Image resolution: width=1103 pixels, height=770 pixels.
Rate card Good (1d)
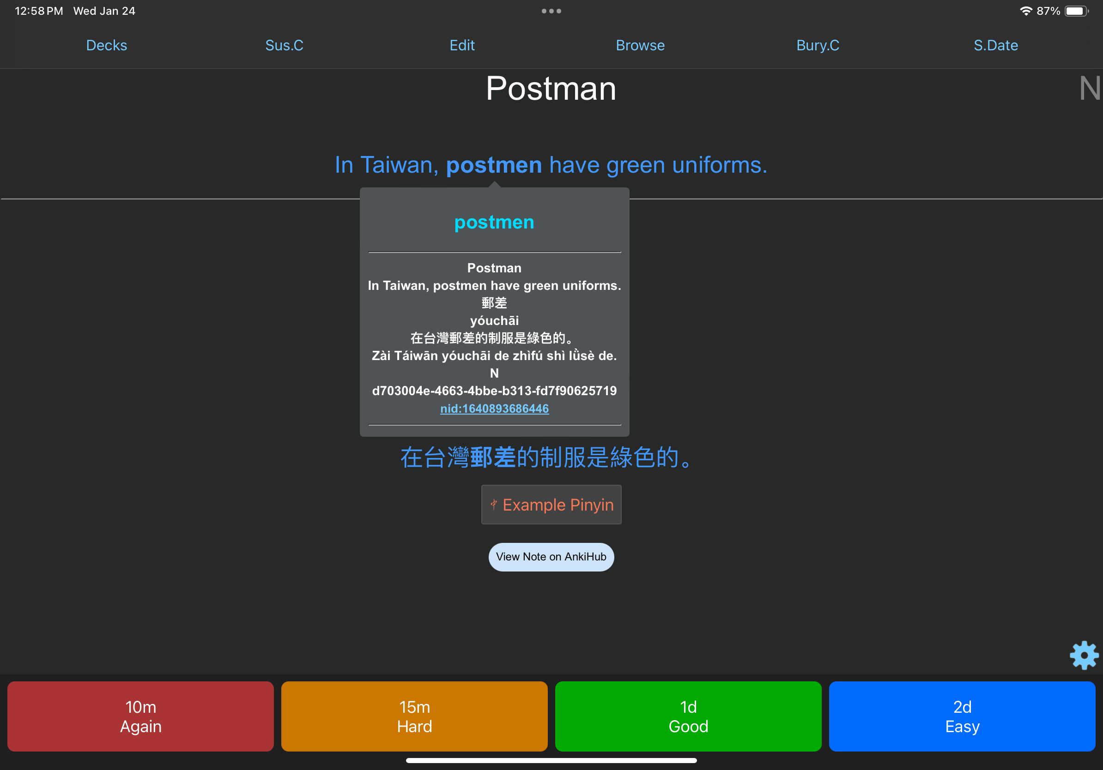[688, 716]
